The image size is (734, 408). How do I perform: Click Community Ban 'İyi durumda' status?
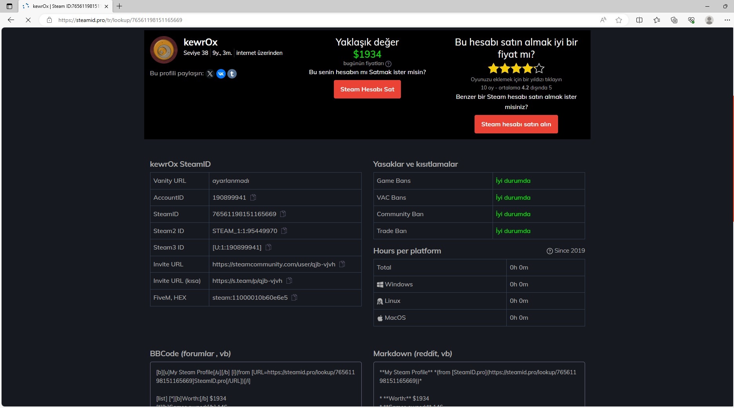[513, 214]
